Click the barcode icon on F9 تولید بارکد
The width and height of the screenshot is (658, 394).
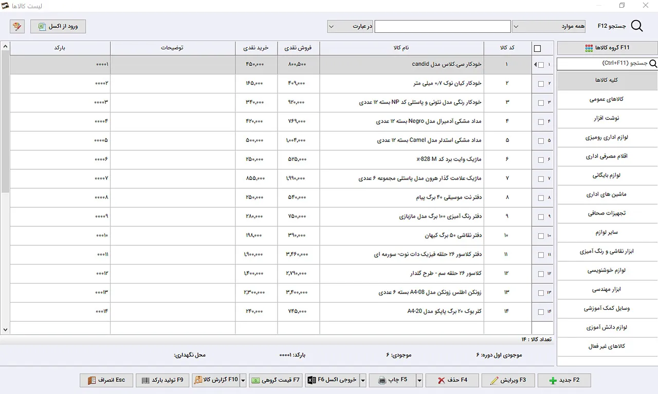147,381
